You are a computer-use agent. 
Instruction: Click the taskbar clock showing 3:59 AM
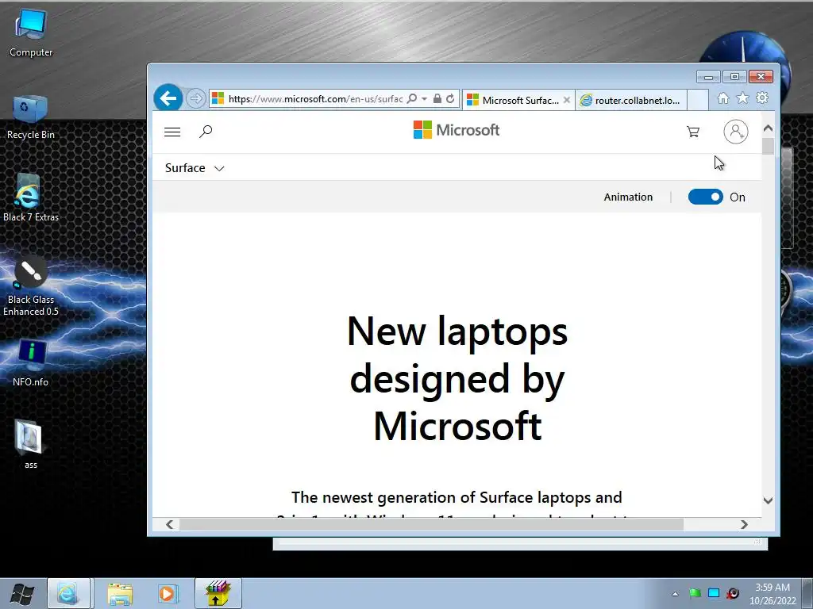click(x=773, y=593)
